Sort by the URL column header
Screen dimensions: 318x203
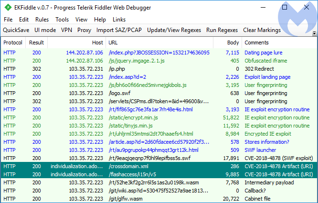pos(159,43)
